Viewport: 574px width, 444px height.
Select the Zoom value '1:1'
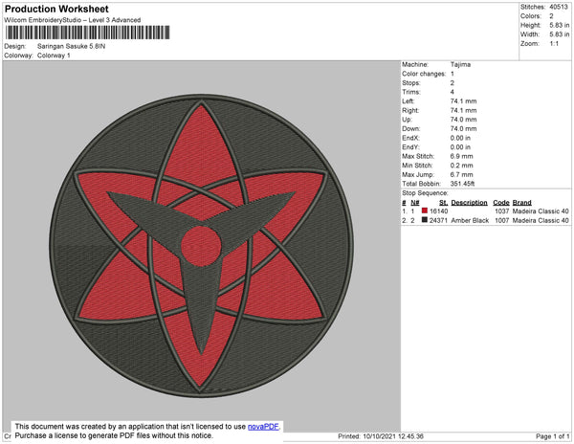554,44
